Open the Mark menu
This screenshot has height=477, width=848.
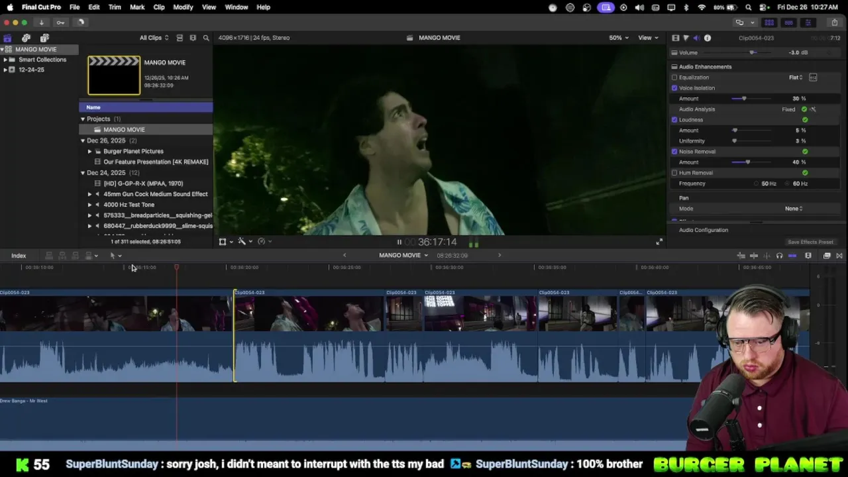click(137, 7)
